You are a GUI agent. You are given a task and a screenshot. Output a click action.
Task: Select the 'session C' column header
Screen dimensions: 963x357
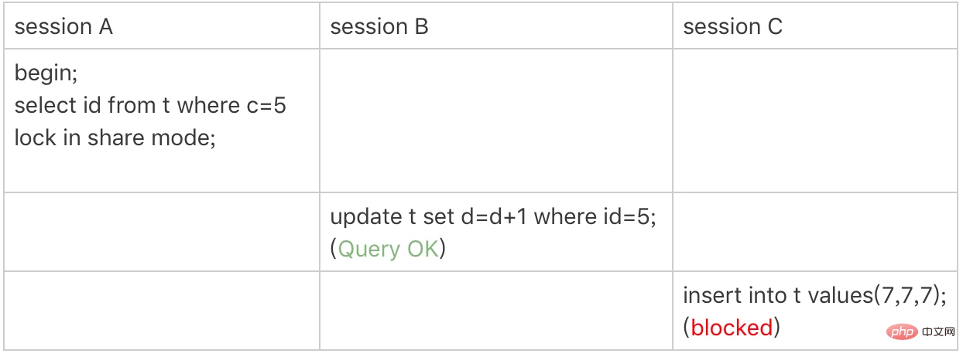[732, 27]
